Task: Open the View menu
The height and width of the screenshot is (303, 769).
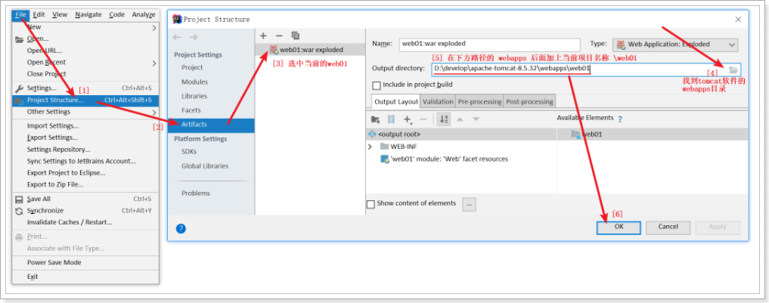Action: coord(60,14)
